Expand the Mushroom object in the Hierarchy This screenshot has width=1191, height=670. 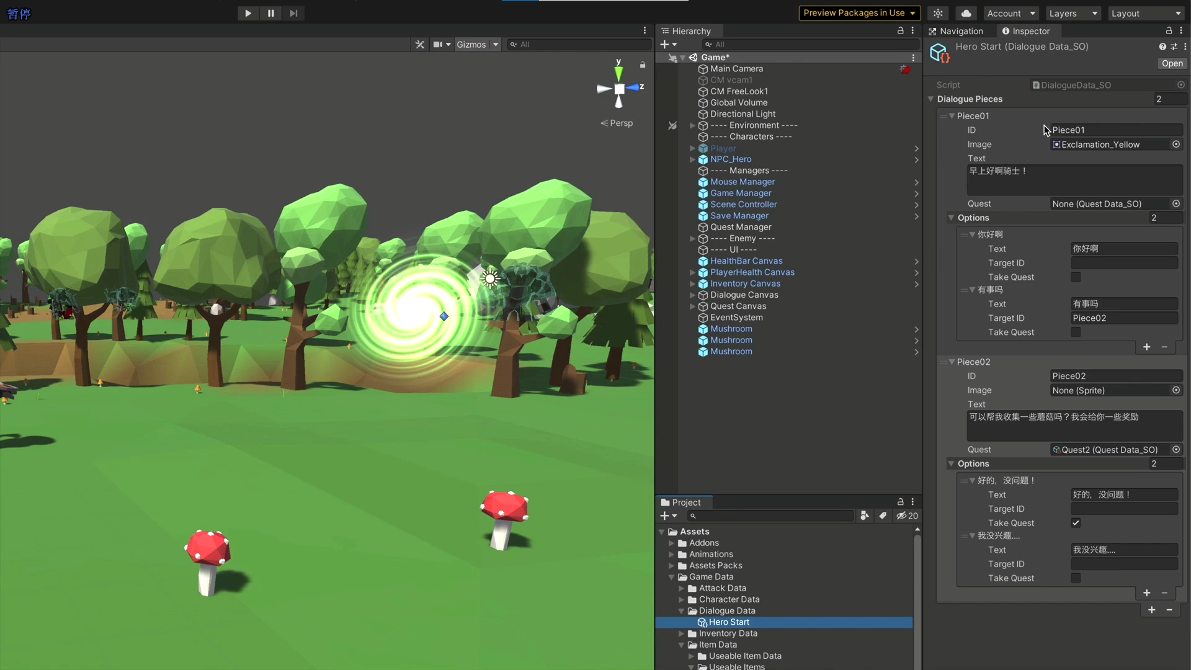[916, 329]
